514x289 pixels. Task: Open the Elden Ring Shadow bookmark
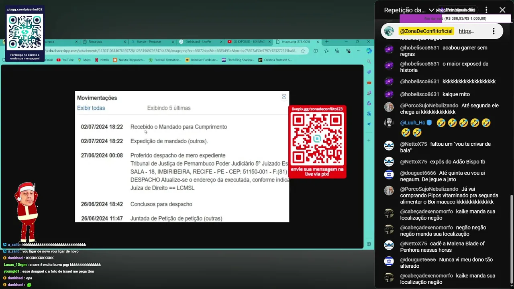point(239,60)
